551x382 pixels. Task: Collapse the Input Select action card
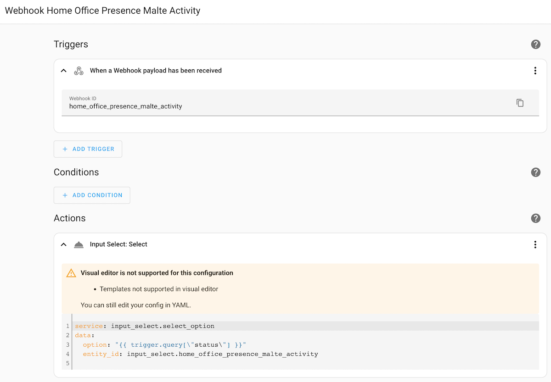(63, 244)
